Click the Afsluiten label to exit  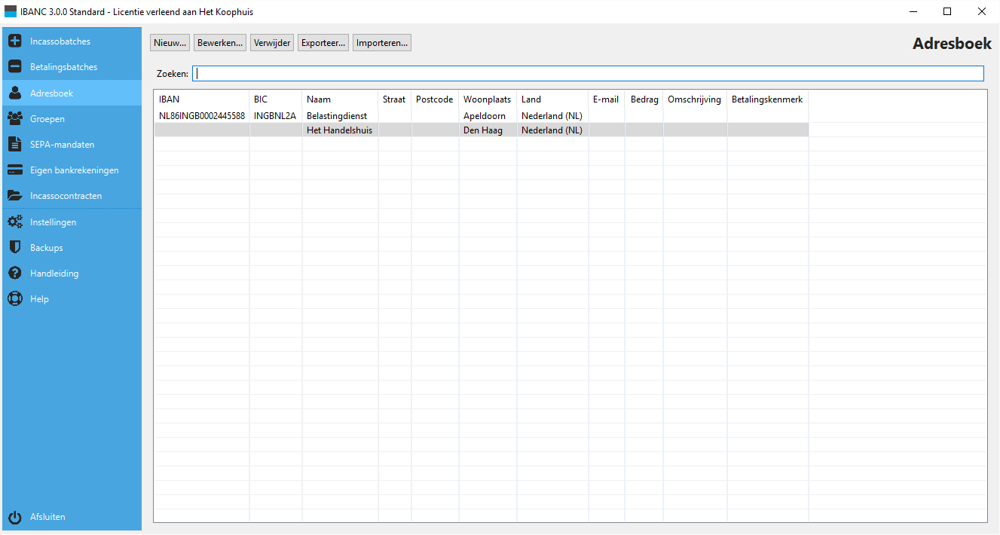pyautogui.click(x=47, y=517)
